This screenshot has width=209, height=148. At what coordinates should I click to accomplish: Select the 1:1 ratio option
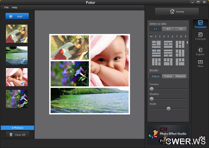pyautogui.click(x=156, y=29)
